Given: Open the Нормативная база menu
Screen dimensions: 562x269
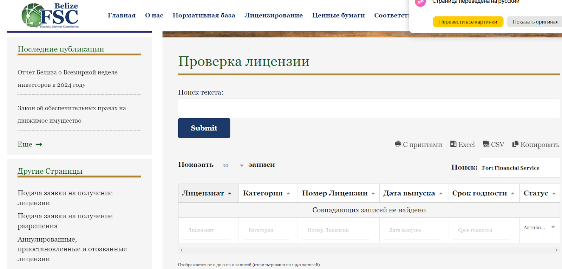Looking at the screenshot, I should click(204, 15).
